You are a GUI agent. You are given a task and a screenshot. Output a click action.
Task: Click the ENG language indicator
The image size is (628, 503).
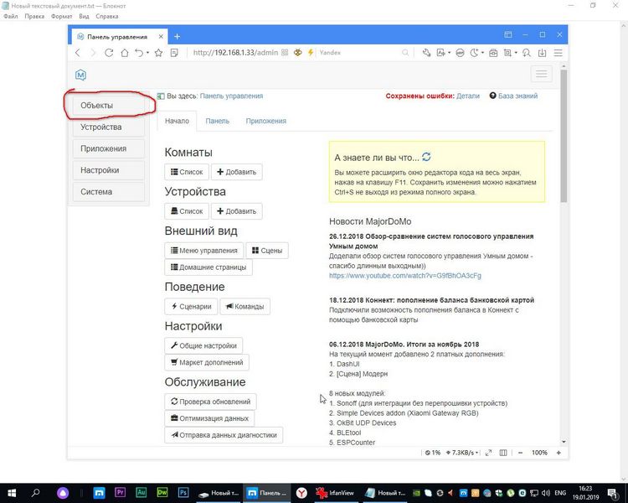(560, 493)
